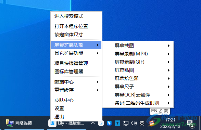Switch to the Lily taskbar window
The height and width of the screenshot is (130, 201).
point(66,123)
